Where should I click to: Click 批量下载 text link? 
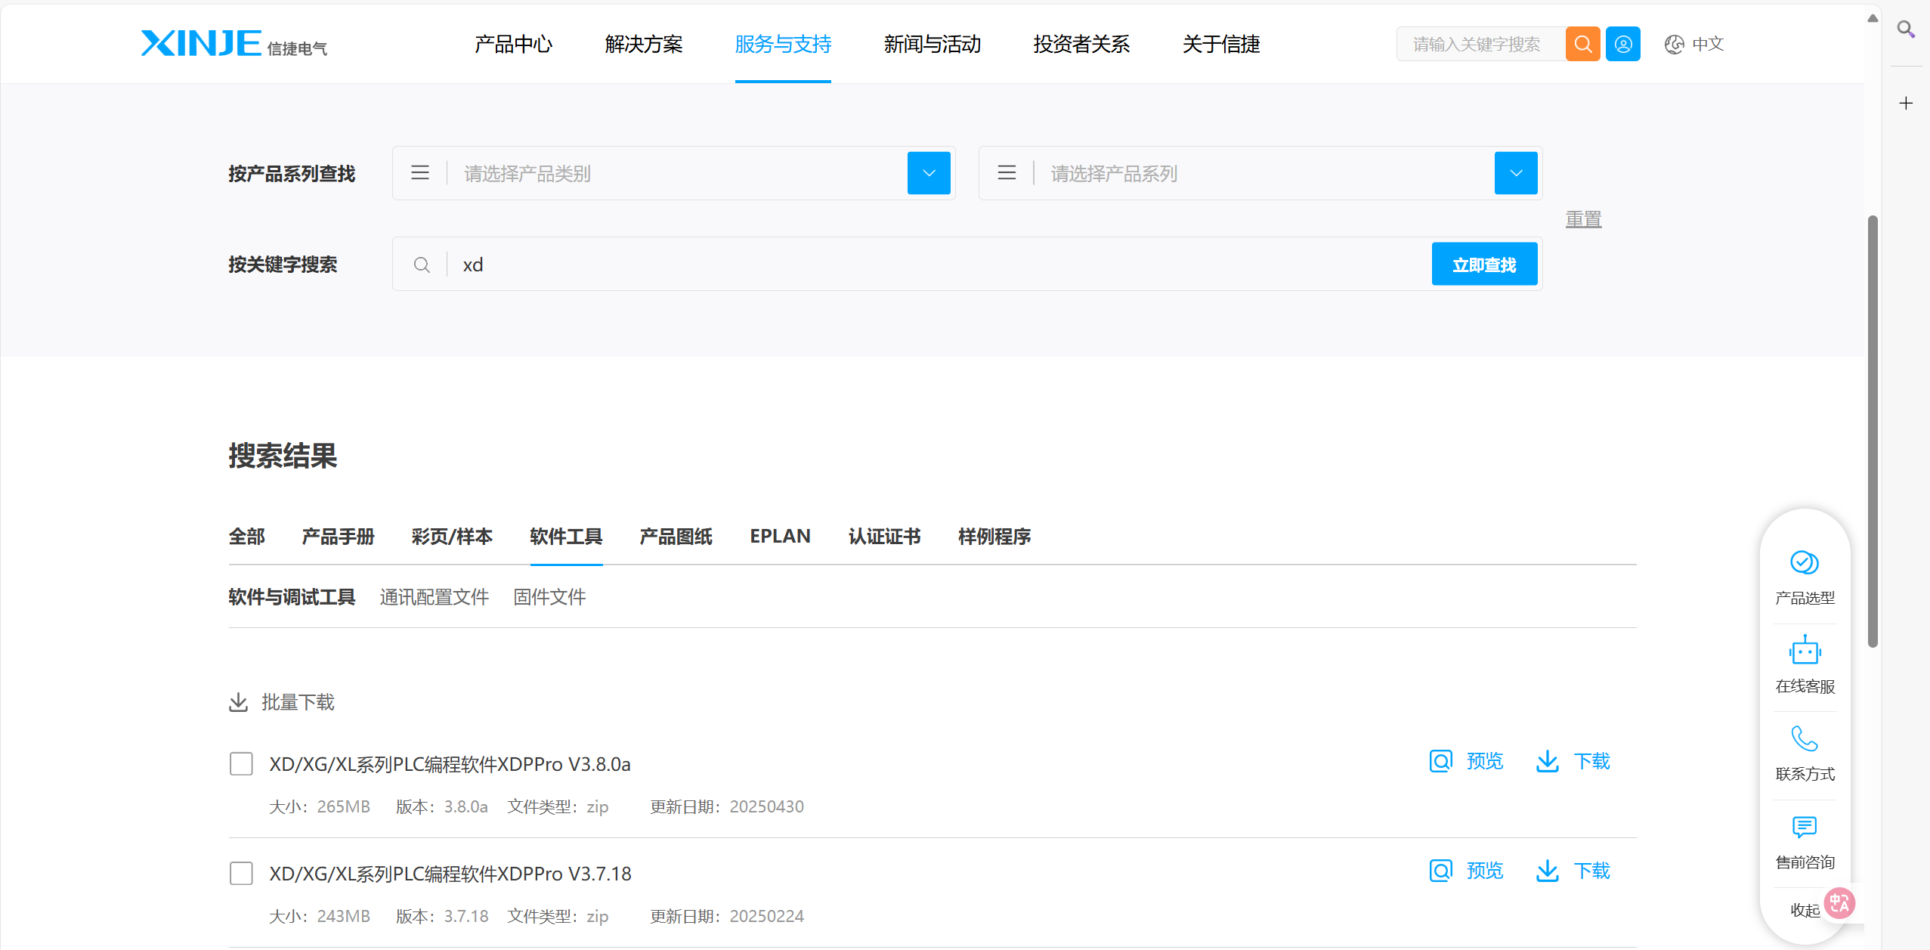[298, 702]
